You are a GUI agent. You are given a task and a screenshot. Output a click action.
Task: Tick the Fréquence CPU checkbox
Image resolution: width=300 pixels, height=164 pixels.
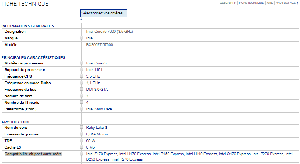(x=81, y=76)
